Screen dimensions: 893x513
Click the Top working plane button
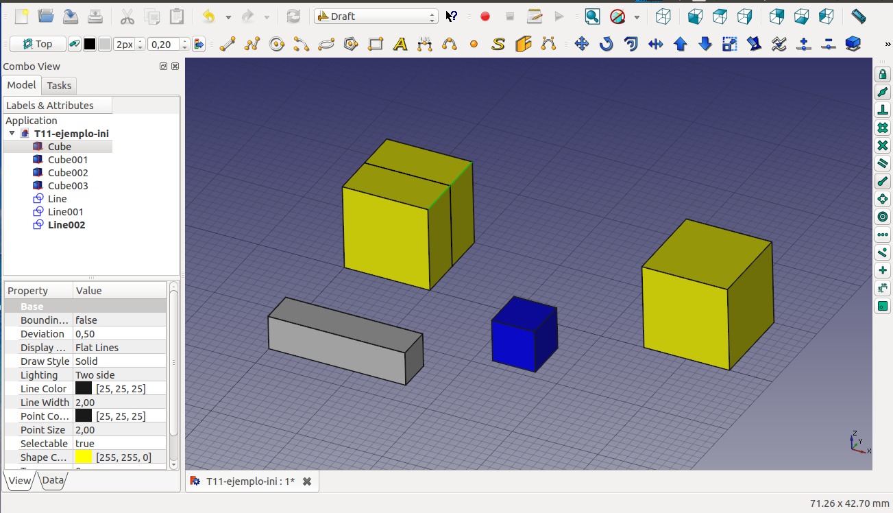pos(38,45)
